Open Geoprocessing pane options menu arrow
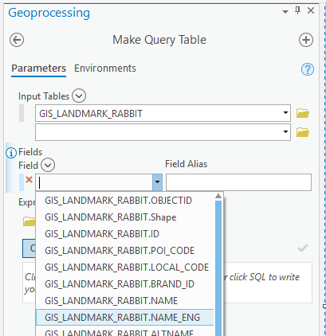326x336 pixels. coord(285,12)
